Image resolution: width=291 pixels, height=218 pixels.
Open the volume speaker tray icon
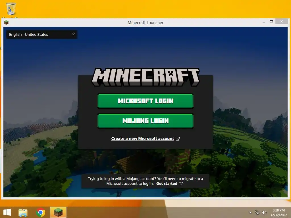pyautogui.click(x=264, y=212)
